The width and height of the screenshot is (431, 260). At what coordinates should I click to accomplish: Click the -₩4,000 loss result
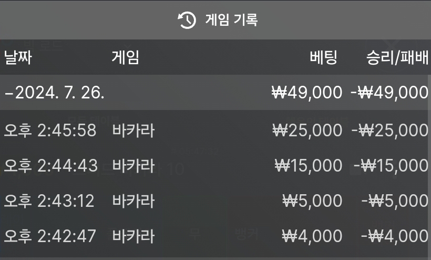[394, 236]
